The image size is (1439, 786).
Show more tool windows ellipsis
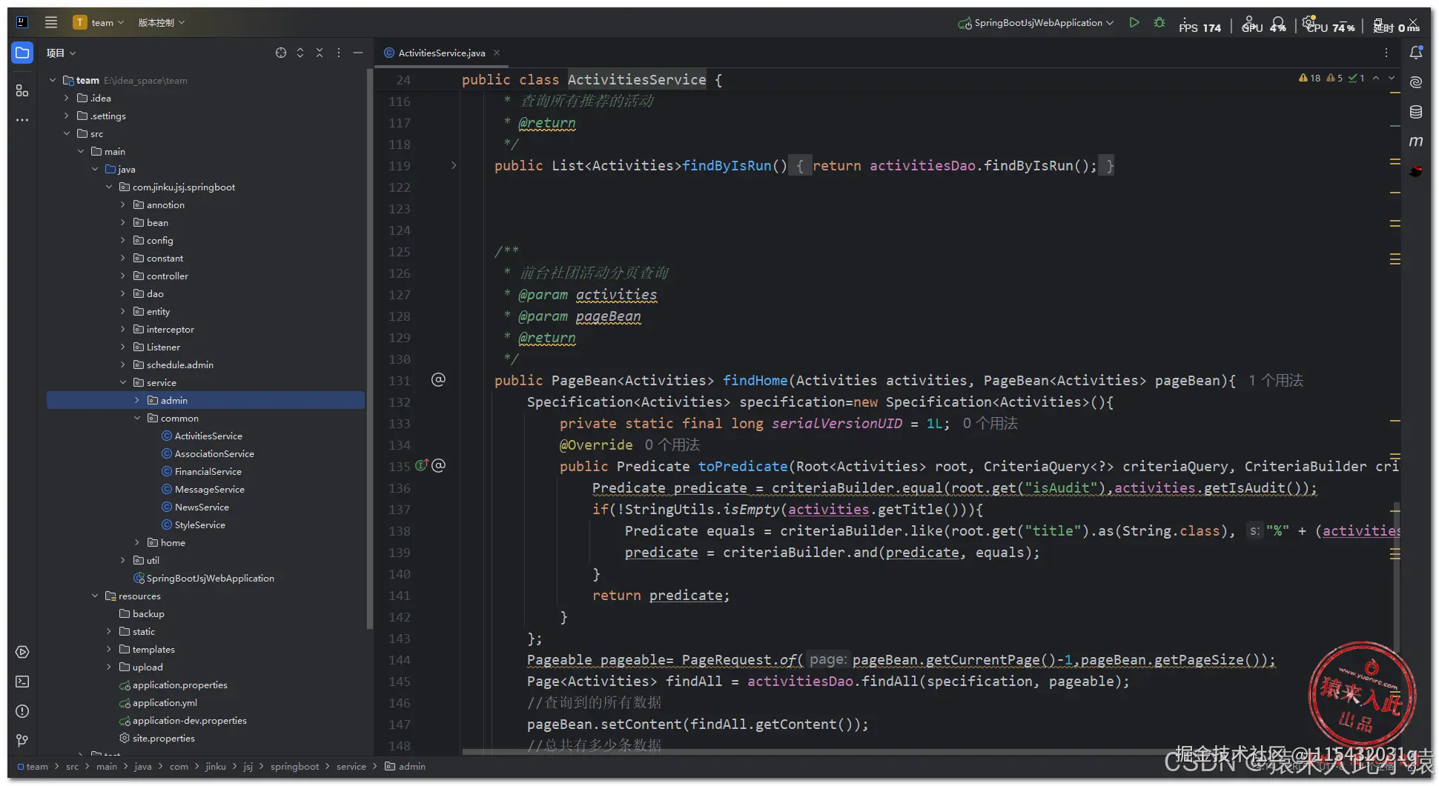[22, 120]
